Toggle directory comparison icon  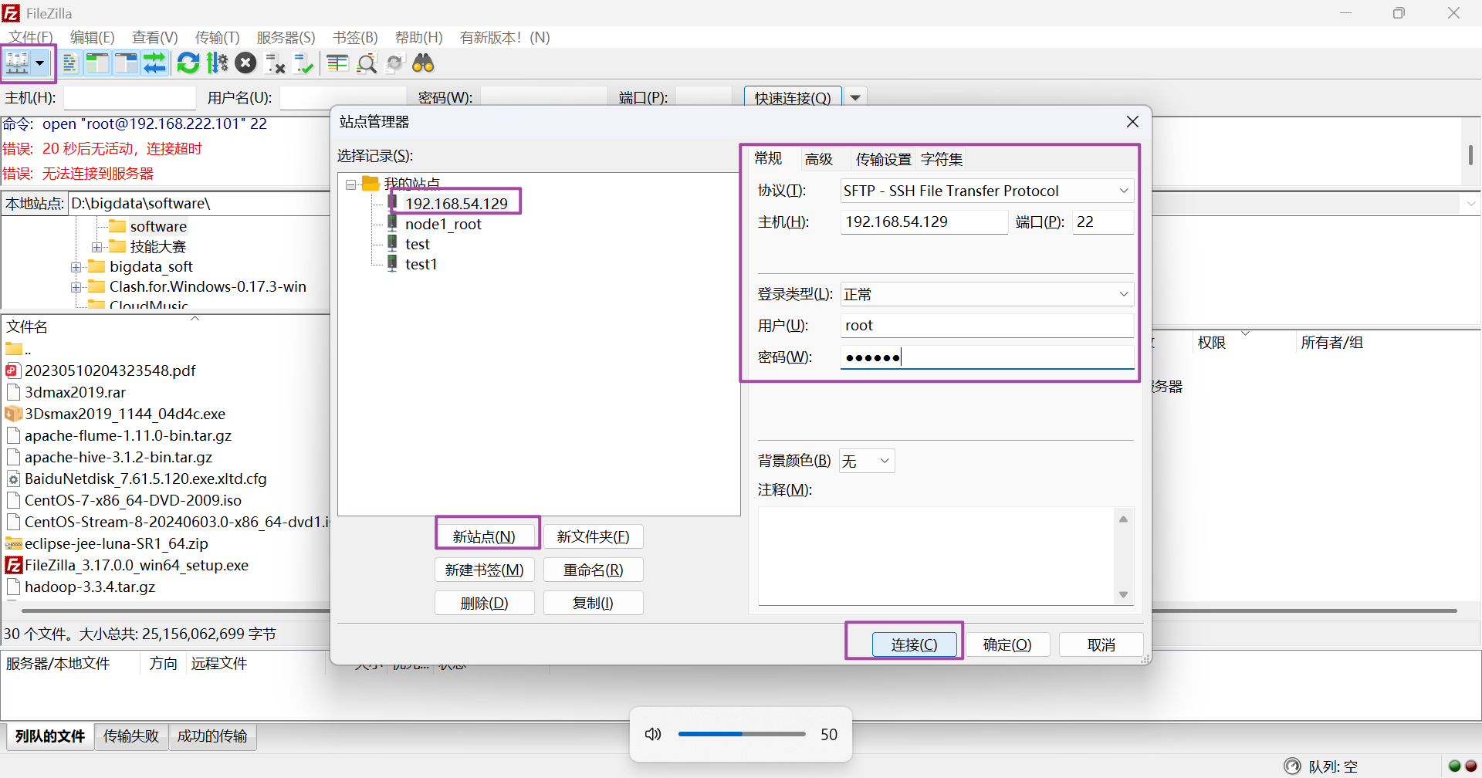click(367, 63)
